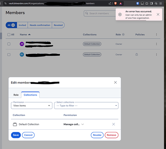Screen dimensions: 166x149
Task: Open the browser extensions puzzle icon
Action: (147, 3)
